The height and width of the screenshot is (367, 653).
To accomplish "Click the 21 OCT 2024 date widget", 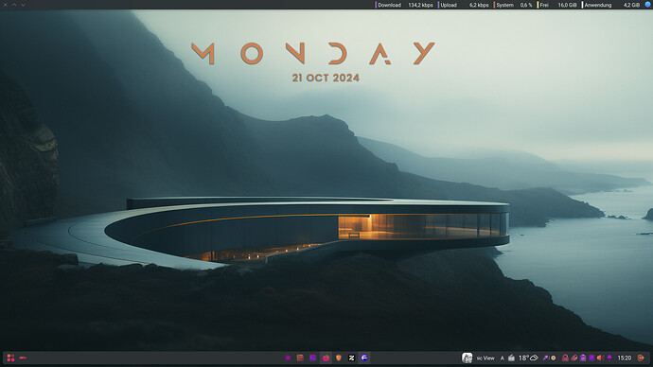I will point(326,78).
